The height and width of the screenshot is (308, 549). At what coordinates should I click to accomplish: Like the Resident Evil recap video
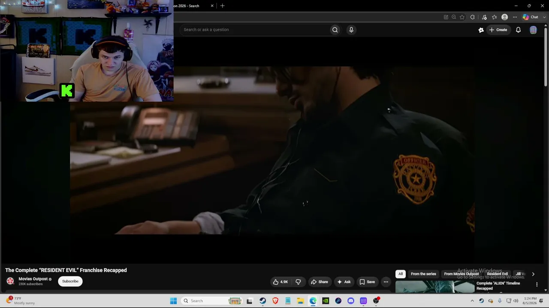(281, 282)
